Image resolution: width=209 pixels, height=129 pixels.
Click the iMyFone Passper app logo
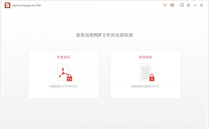[7, 5]
